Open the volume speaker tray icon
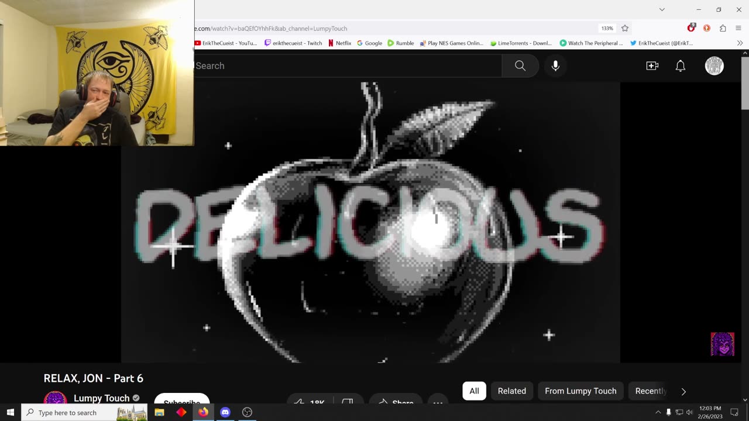The image size is (749, 421). click(689, 412)
